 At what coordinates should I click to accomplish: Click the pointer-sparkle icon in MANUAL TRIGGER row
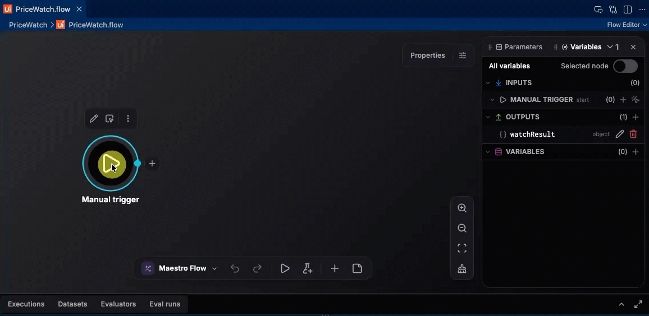(x=636, y=100)
